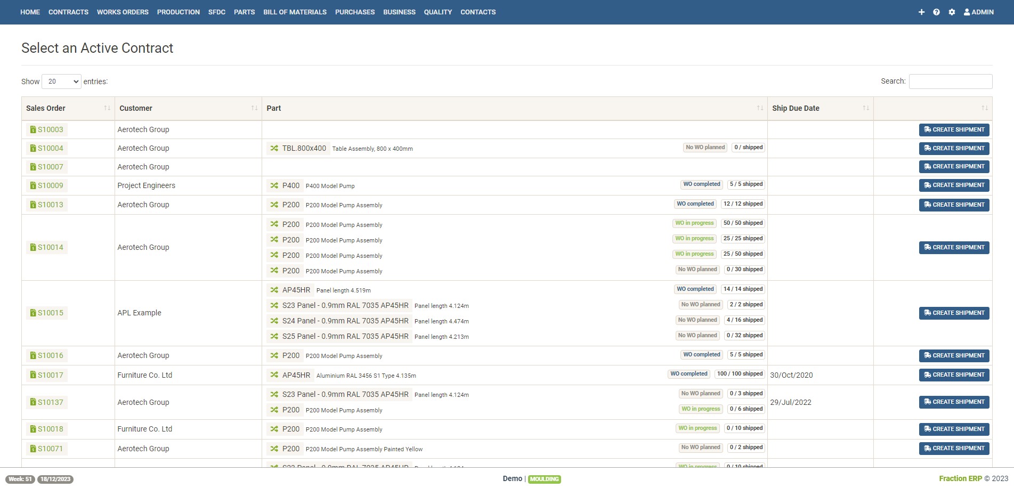
Task: Sort table by Sales Order column
Action: 107,108
